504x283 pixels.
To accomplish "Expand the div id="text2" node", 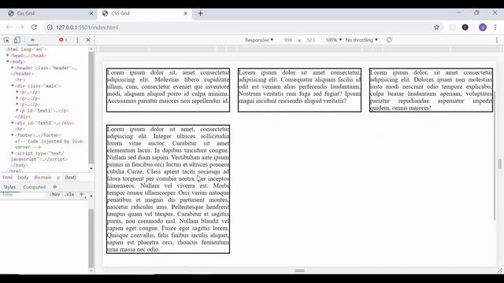I will 13,123.
